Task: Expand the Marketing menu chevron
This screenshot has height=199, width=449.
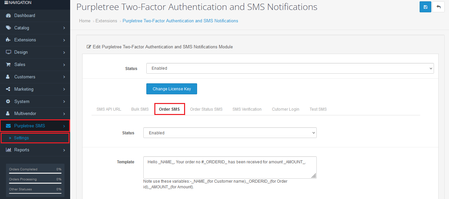Action: tap(64, 89)
